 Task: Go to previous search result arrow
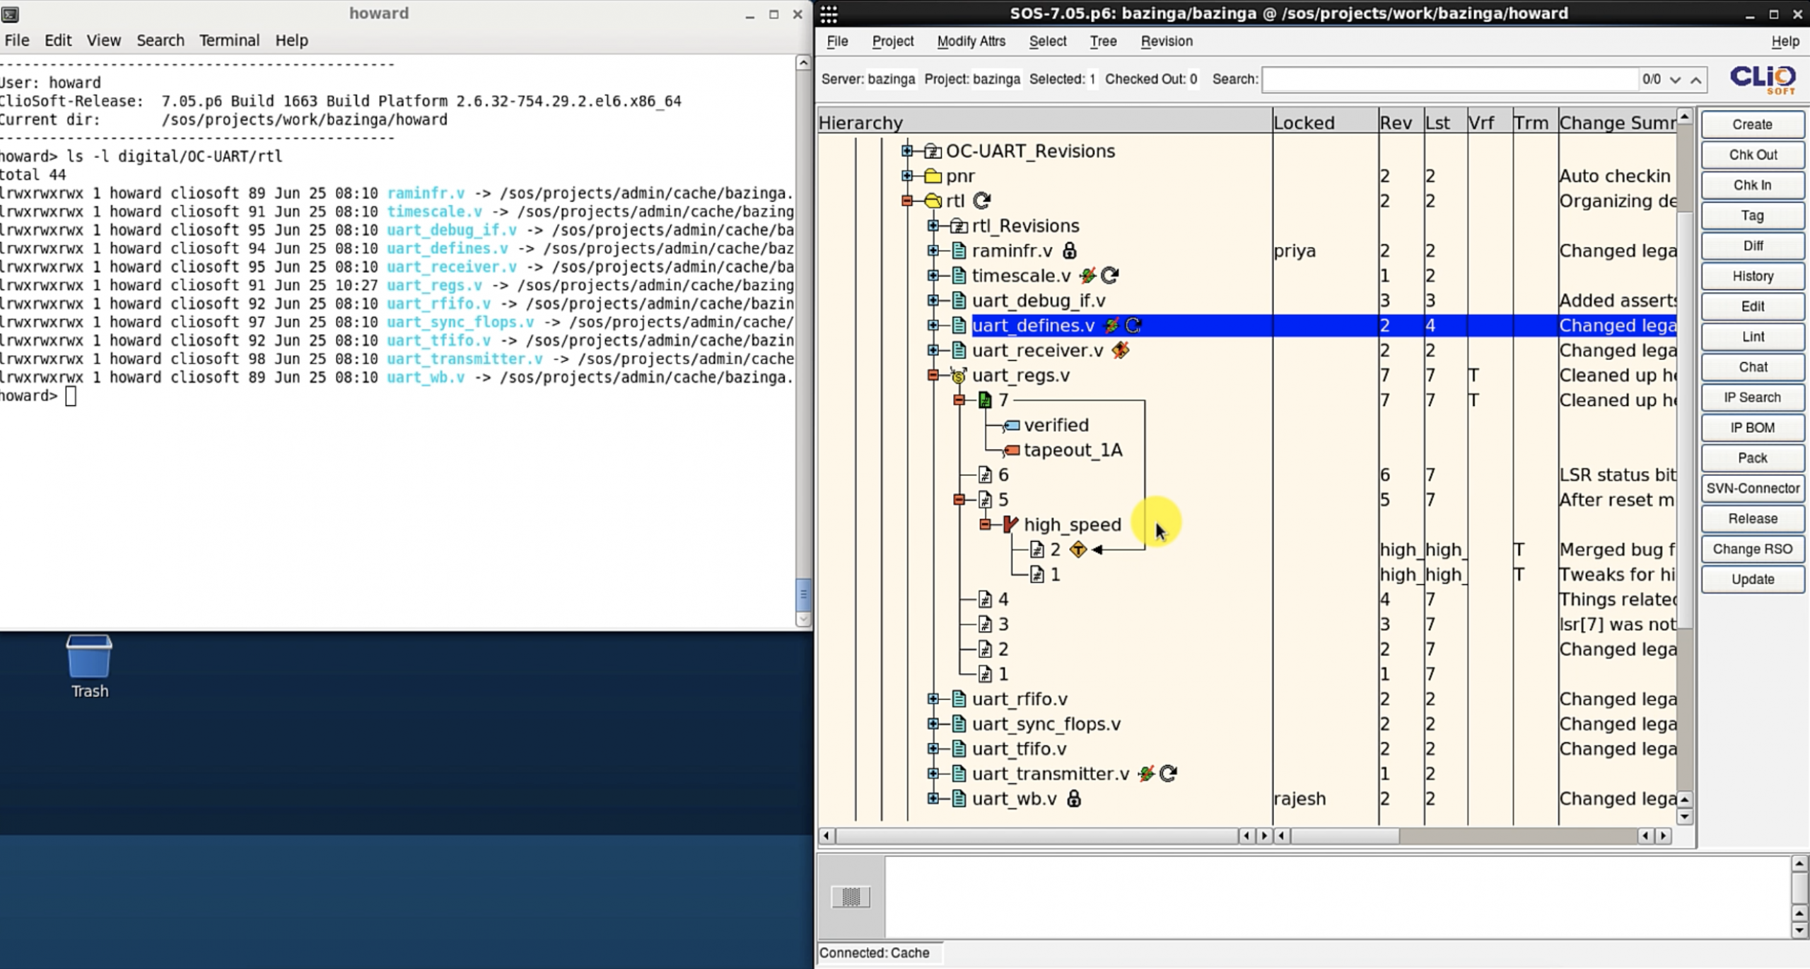(1696, 80)
